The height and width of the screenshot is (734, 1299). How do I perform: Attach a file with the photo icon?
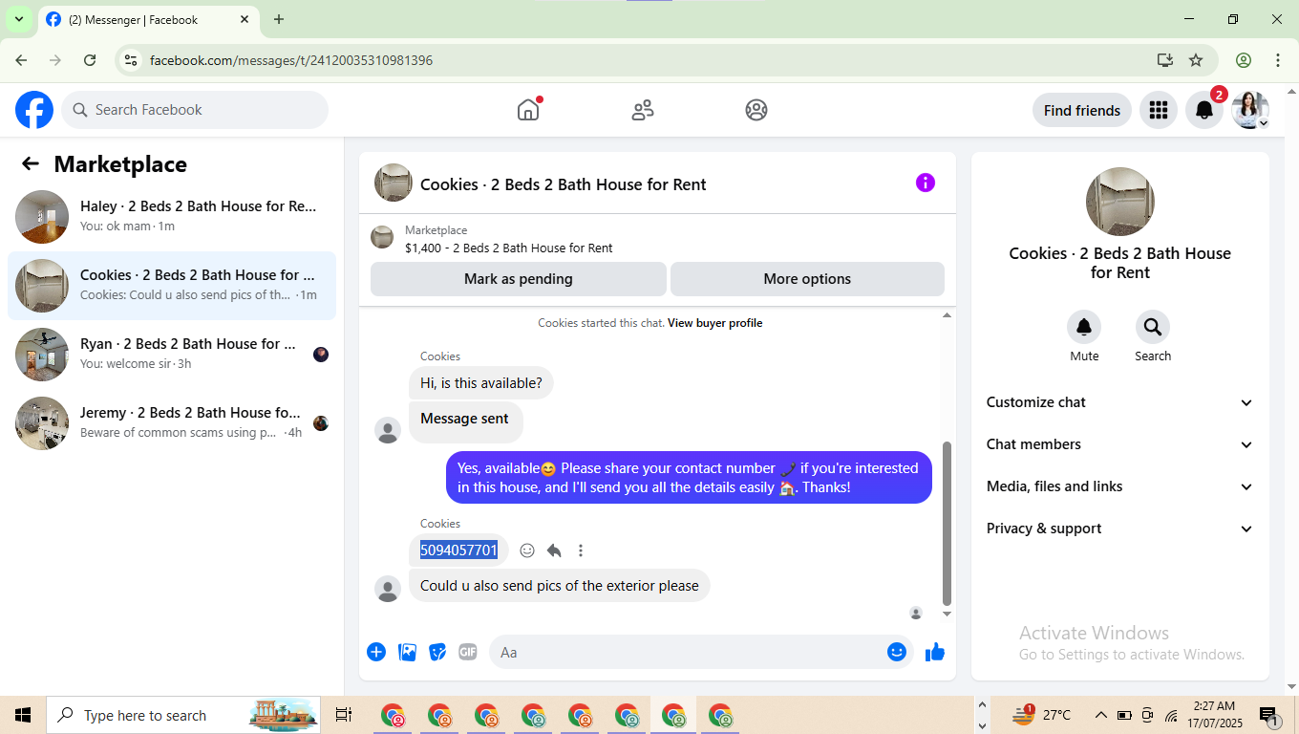(407, 652)
